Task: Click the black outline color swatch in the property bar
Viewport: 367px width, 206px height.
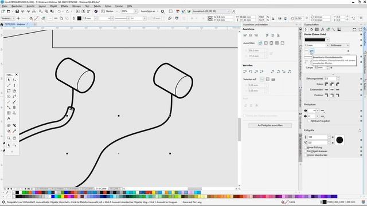Action: pyautogui.click(x=79, y=18)
